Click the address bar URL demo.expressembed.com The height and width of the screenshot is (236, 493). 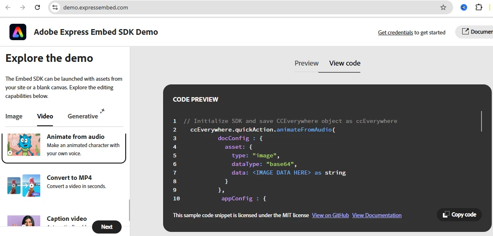coord(95,7)
